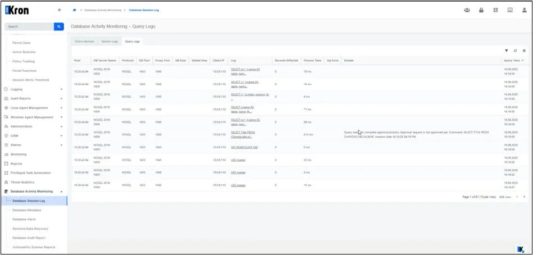Viewport: 533px width, 255px height.
Task: Open the table filter funnel icon
Action: [x=507, y=51]
